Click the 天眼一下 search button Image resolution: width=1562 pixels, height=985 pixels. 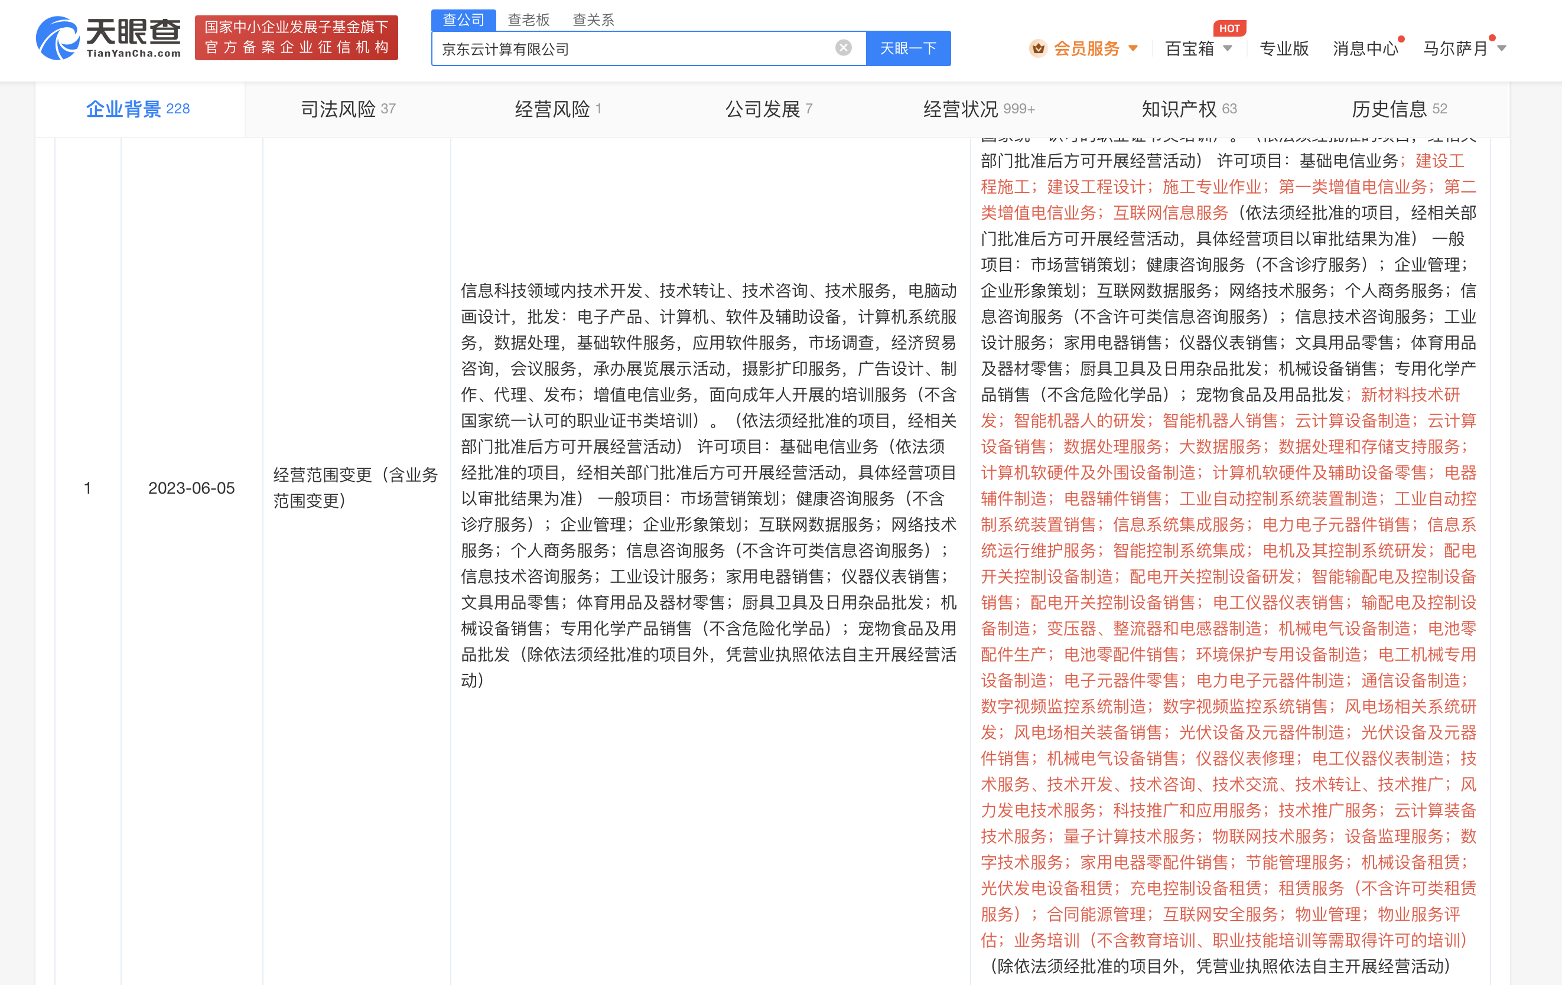point(908,48)
